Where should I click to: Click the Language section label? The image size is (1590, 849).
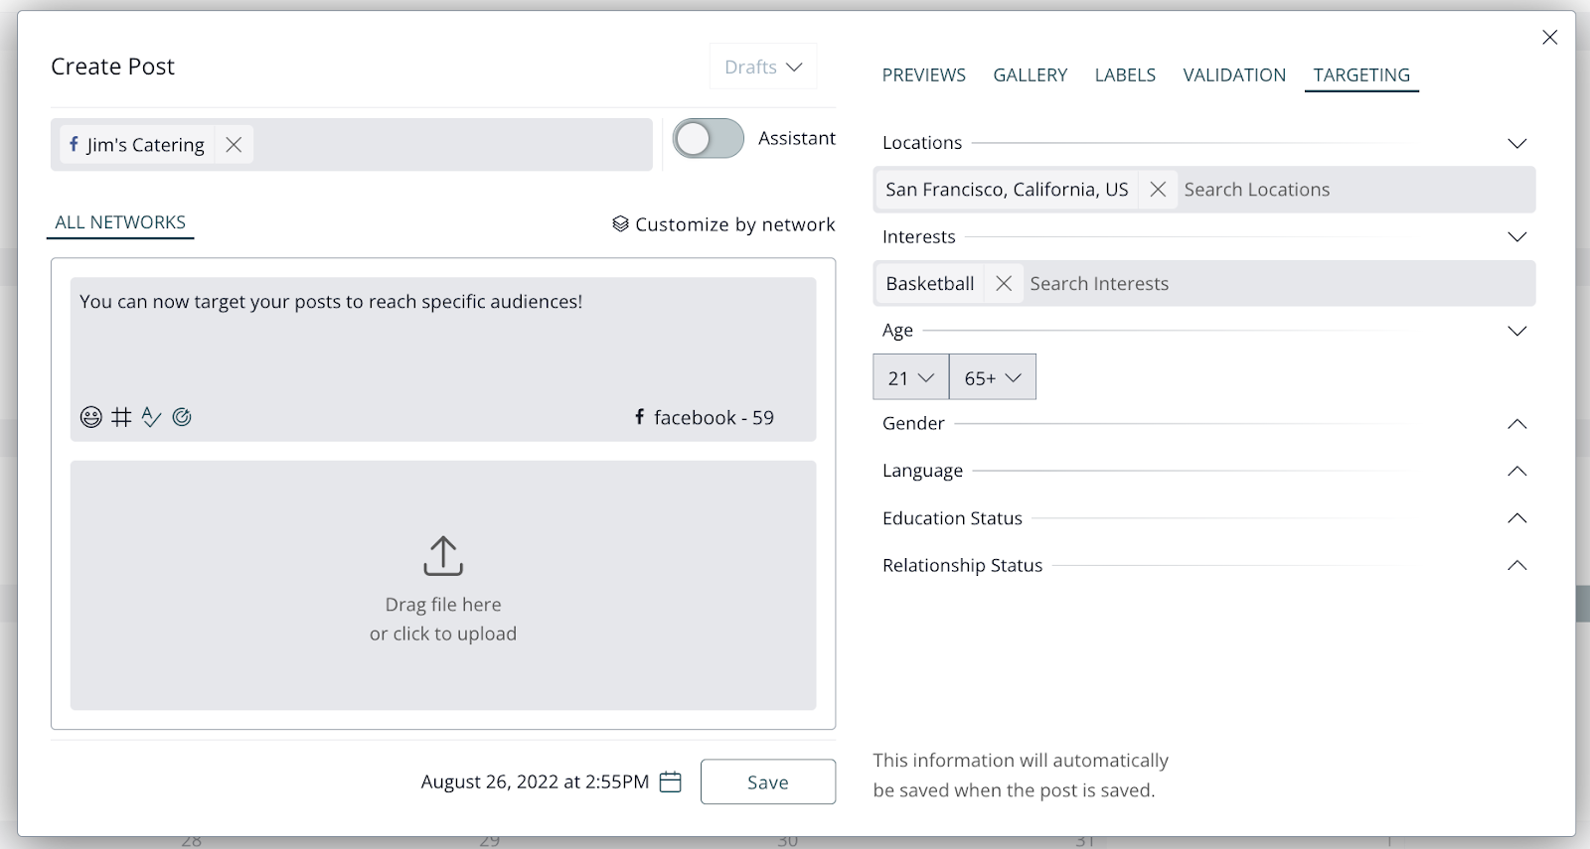tap(922, 471)
